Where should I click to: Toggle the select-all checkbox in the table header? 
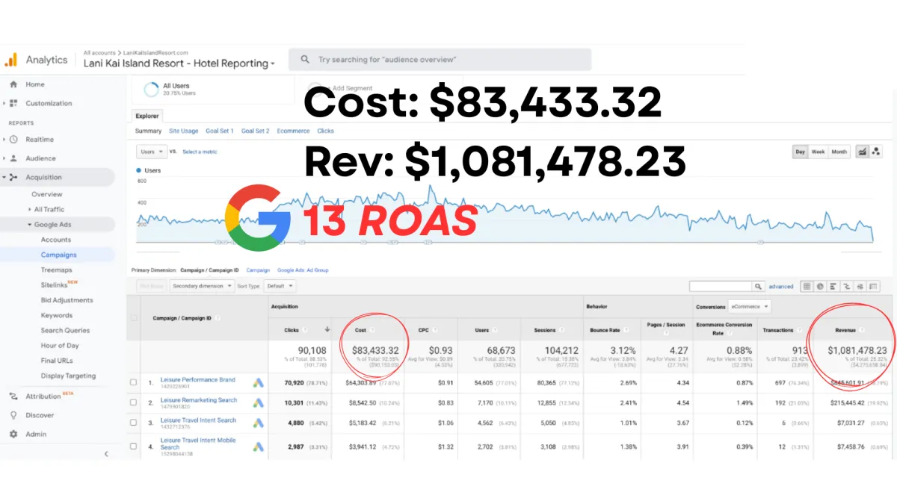[134, 317]
